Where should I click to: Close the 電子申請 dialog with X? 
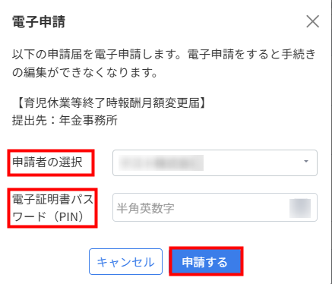pos(312,21)
